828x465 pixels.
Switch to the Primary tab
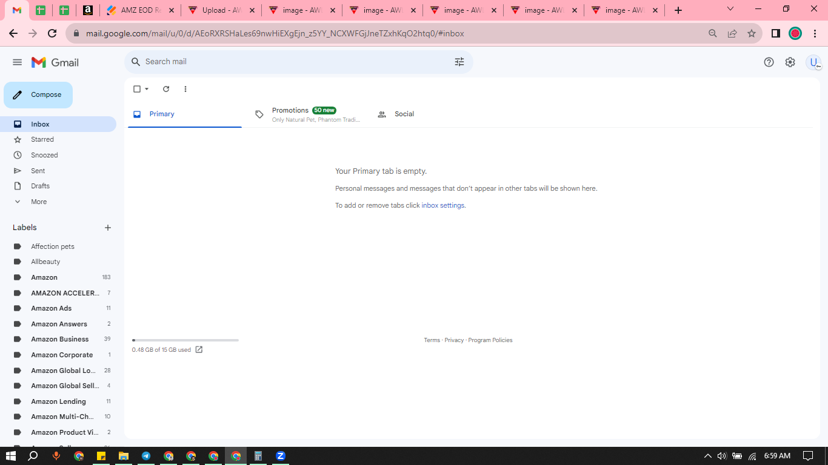tap(185, 114)
